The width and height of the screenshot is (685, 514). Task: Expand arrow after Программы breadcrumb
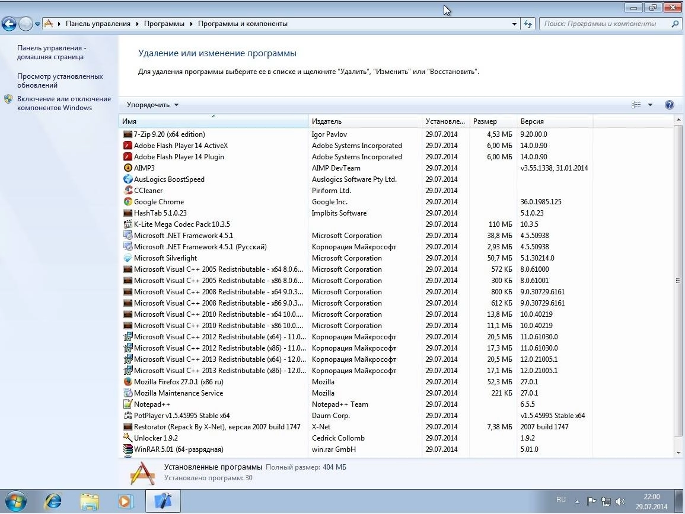coord(192,24)
